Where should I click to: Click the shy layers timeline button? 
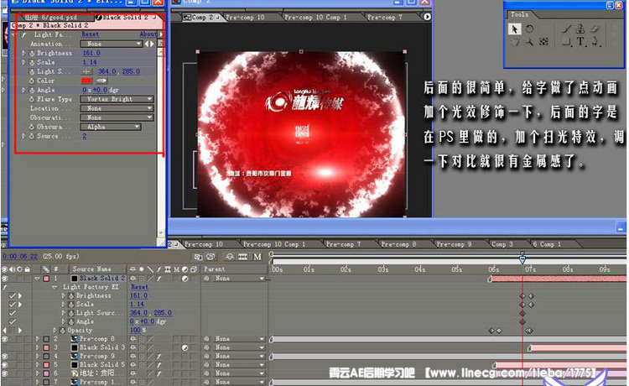[230, 257]
